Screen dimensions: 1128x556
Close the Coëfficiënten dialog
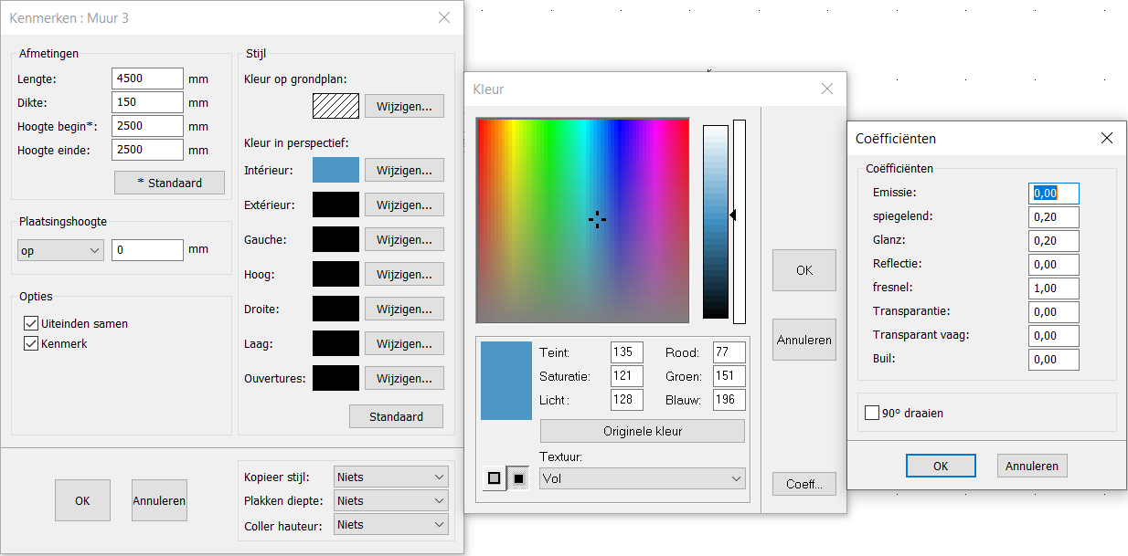(x=1107, y=139)
